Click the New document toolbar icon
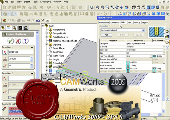The image size is (170, 120). pos(4,7)
